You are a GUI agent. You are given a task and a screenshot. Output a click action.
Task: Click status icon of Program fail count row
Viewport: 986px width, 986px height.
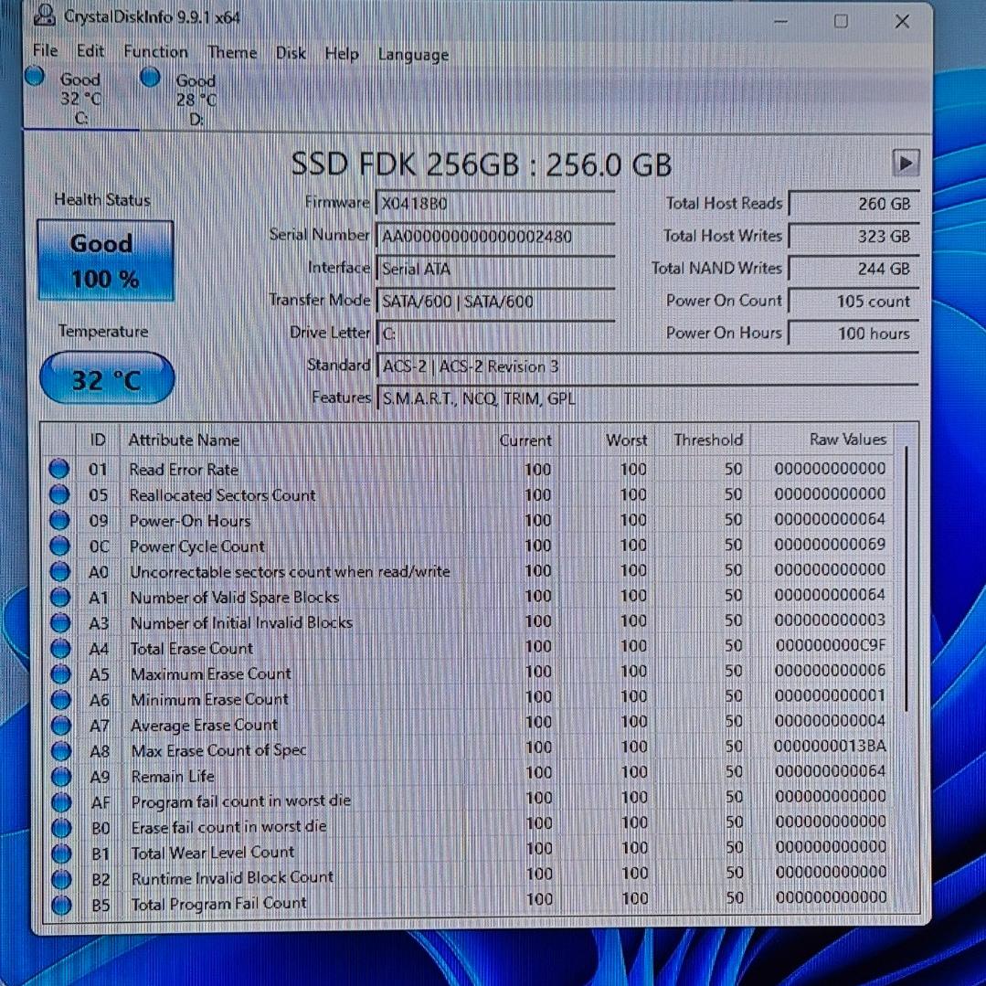click(61, 801)
